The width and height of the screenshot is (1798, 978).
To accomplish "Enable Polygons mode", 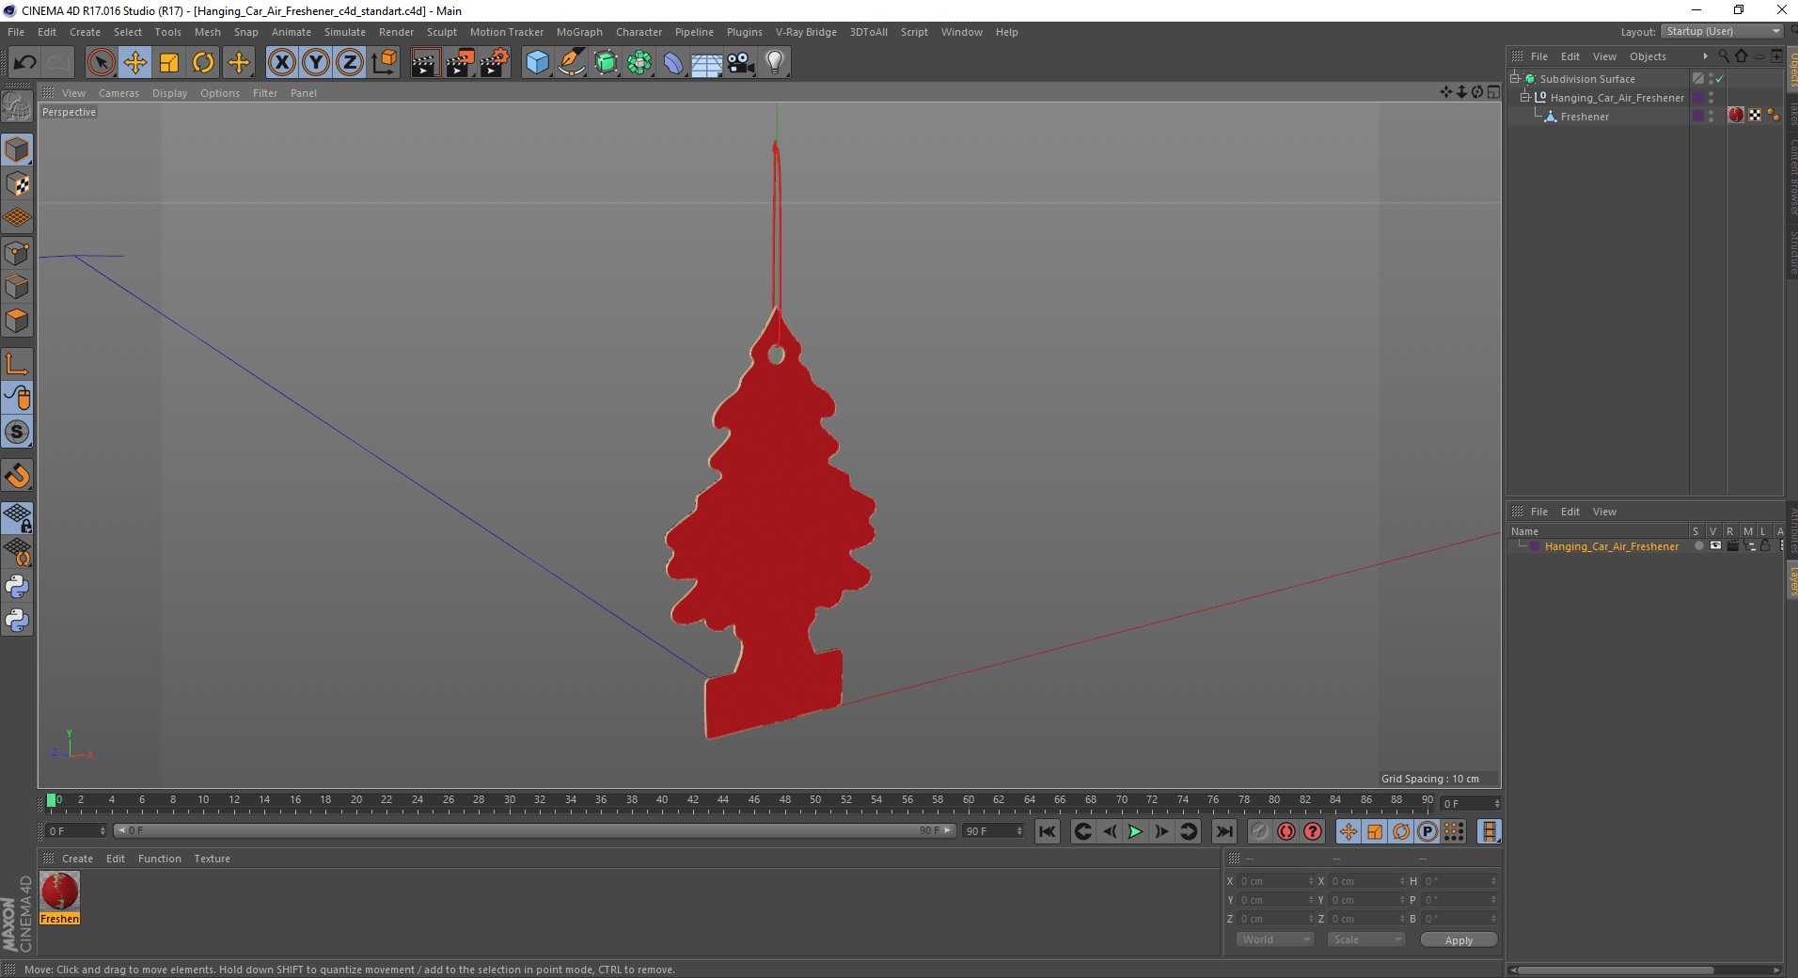I will tap(17, 321).
